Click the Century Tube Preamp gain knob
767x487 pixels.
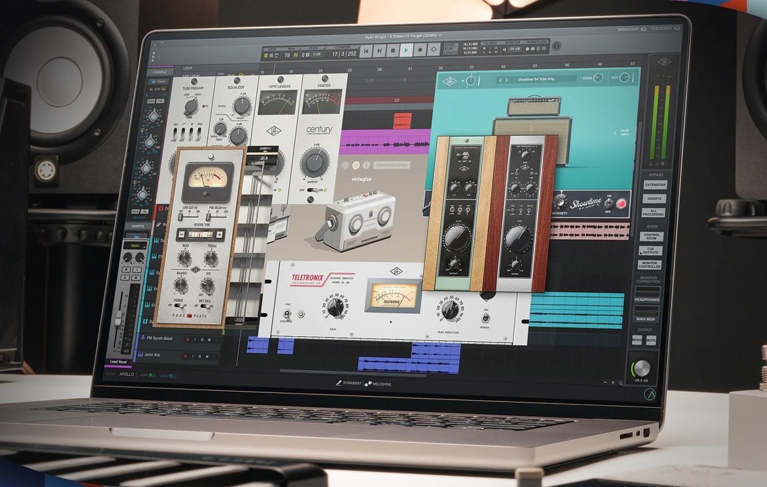[191, 107]
